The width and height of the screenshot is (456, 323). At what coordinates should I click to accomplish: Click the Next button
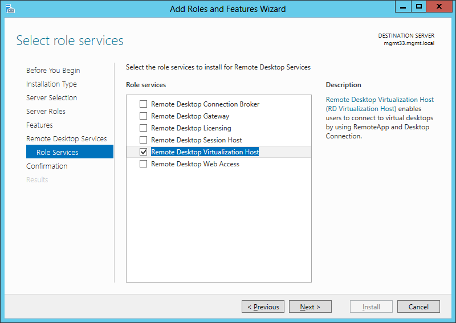(310, 306)
